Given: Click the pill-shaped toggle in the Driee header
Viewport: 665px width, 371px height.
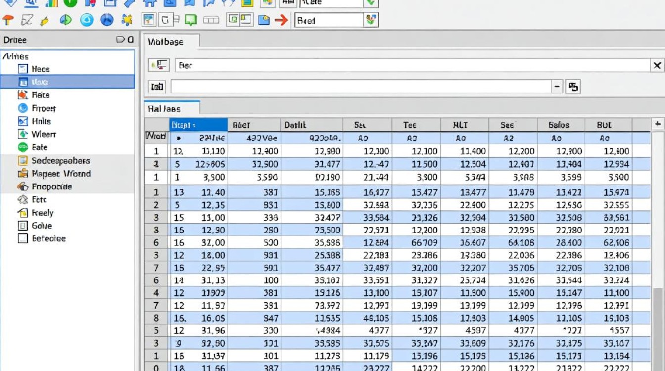Looking at the screenshot, I should click(121, 40).
